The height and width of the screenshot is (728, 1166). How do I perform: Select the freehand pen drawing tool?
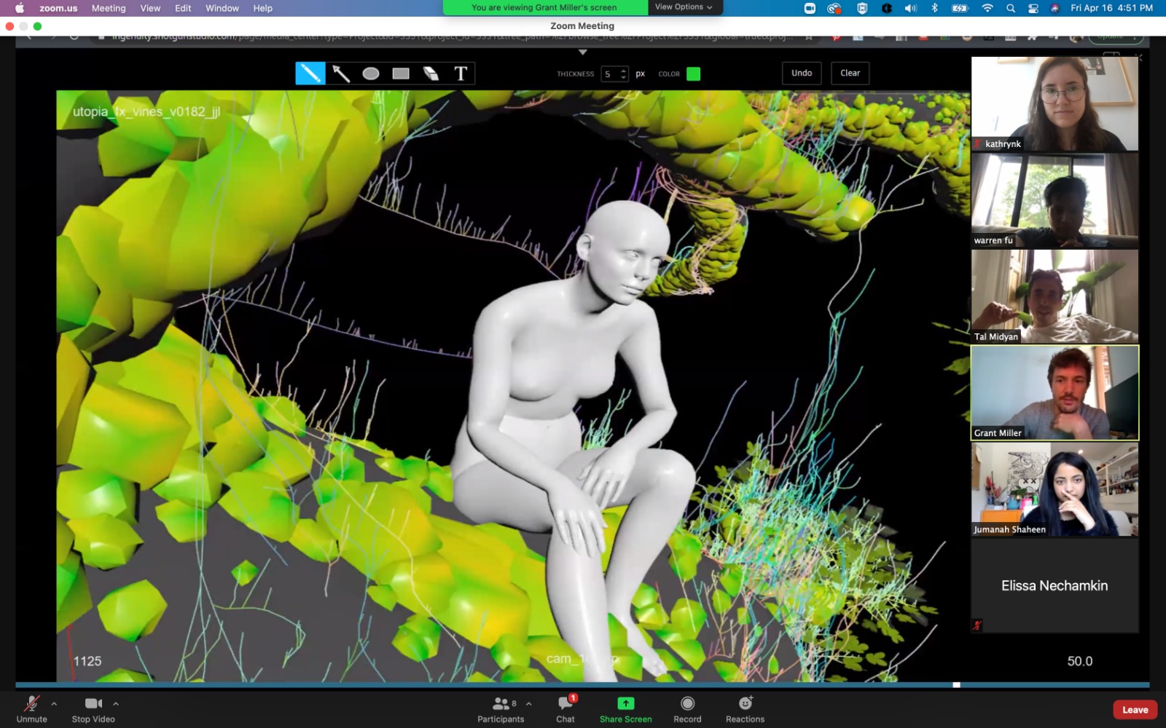click(310, 74)
